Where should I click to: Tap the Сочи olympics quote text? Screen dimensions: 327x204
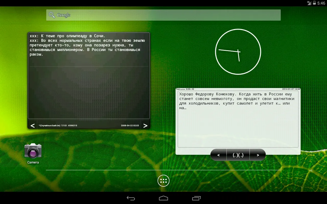[87, 45]
